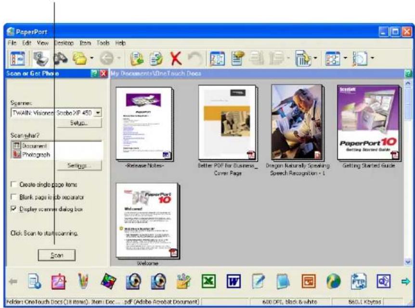Image resolution: width=415 pixels, height=308 pixels.
Task: Toggle the Folders pane toolbar icon
Action: [18, 58]
